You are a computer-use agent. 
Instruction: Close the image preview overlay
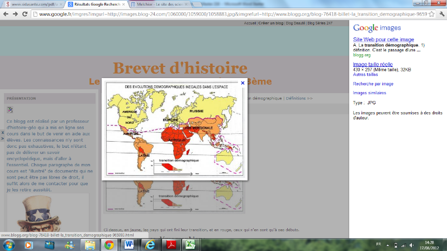coord(242,83)
